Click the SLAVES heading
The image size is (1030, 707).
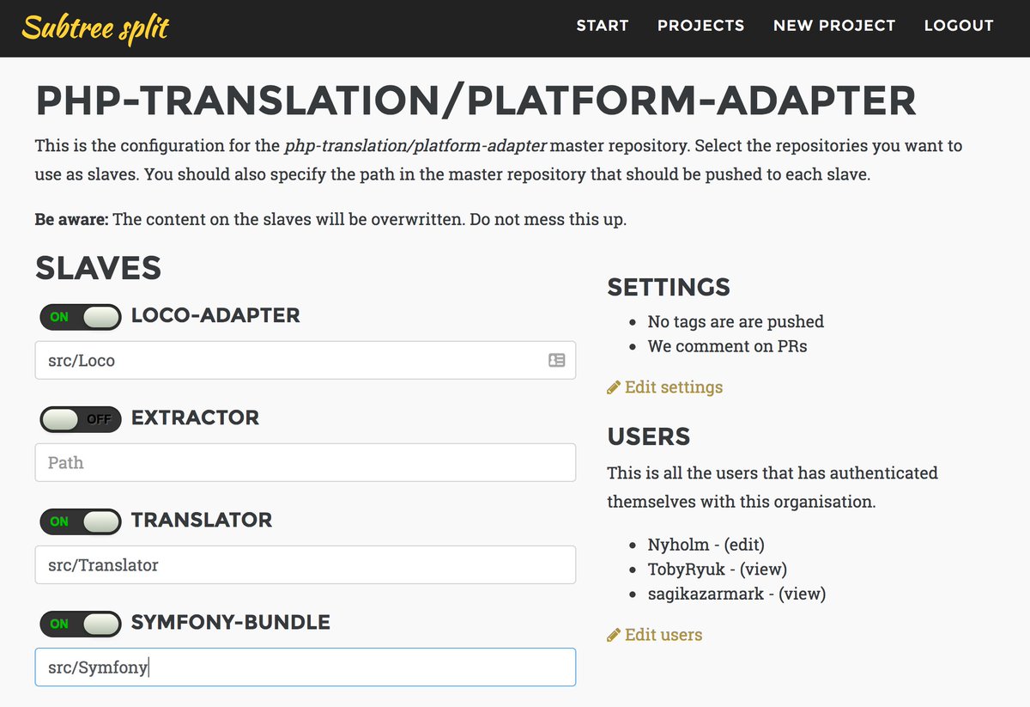pyautogui.click(x=98, y=268)
